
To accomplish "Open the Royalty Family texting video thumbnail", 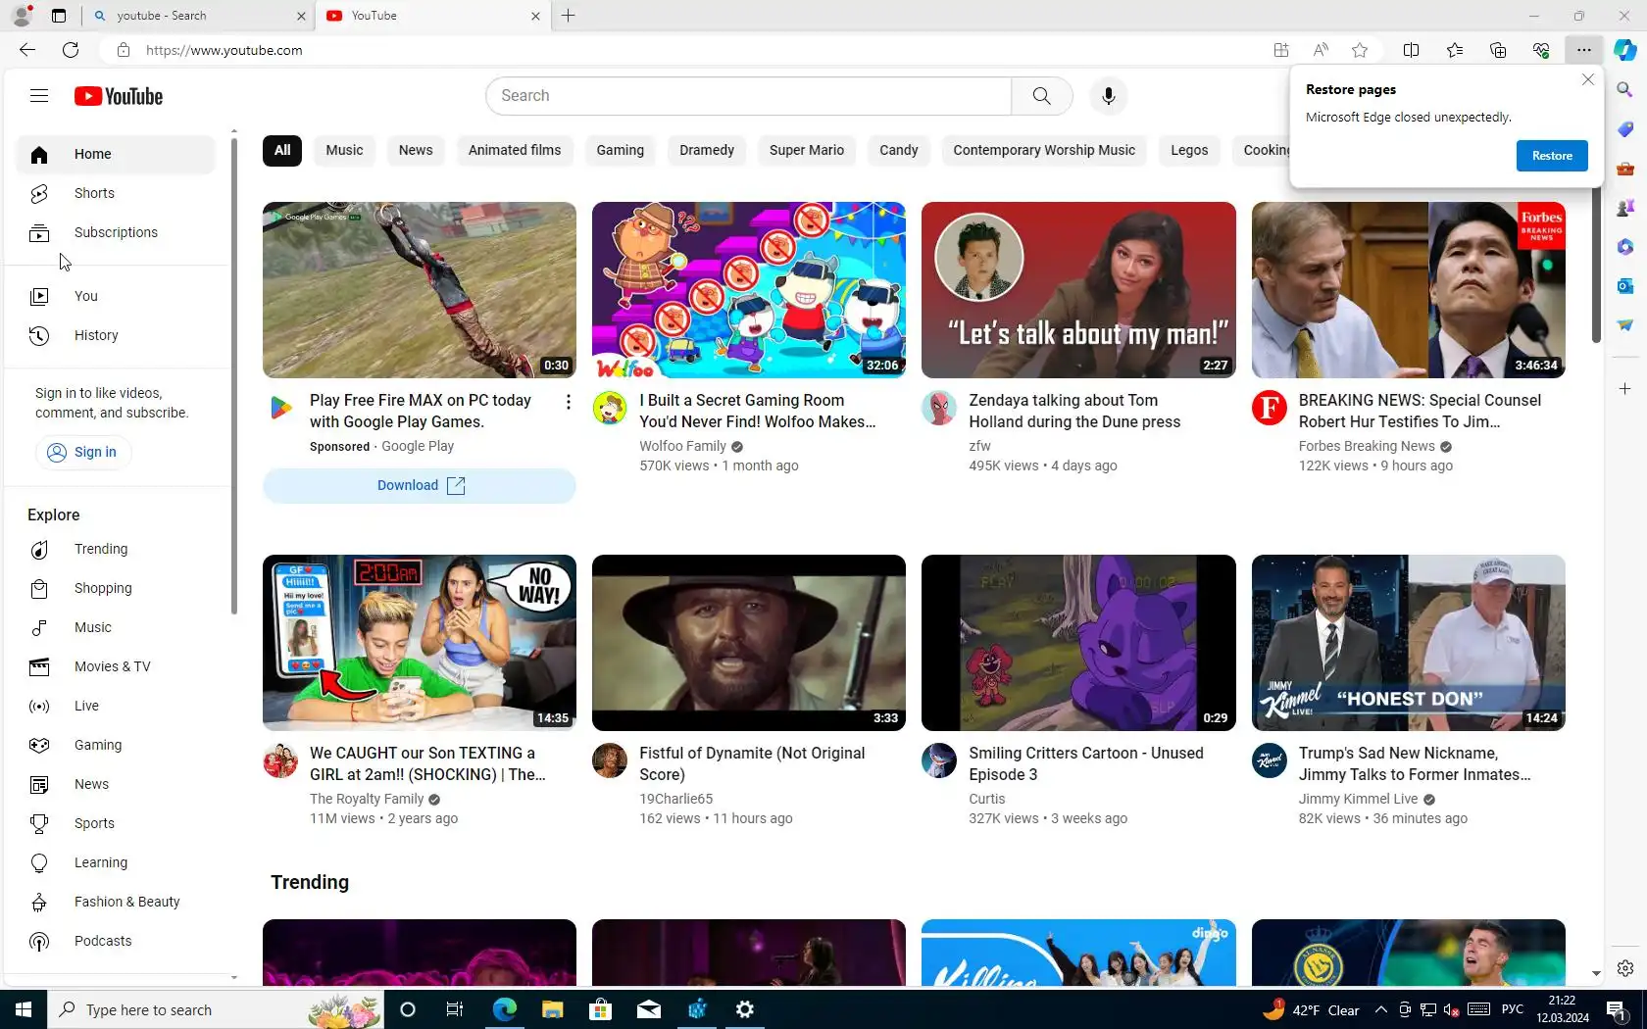I will (420, 643).
